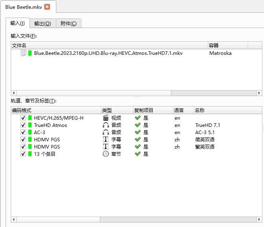Viewport: 264px width, 227px height.
Task: Select the Blue.Beetle.2023.2160p.UHD input file
Action: 108,53
